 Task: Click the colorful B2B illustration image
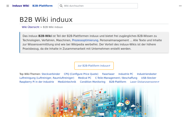pyautogui.click(x=94, y=101)
